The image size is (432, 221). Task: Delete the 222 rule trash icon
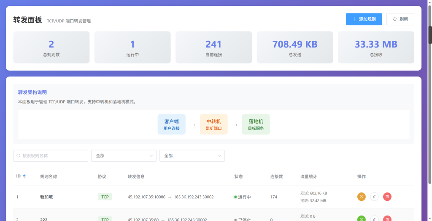tap(387, 218)
